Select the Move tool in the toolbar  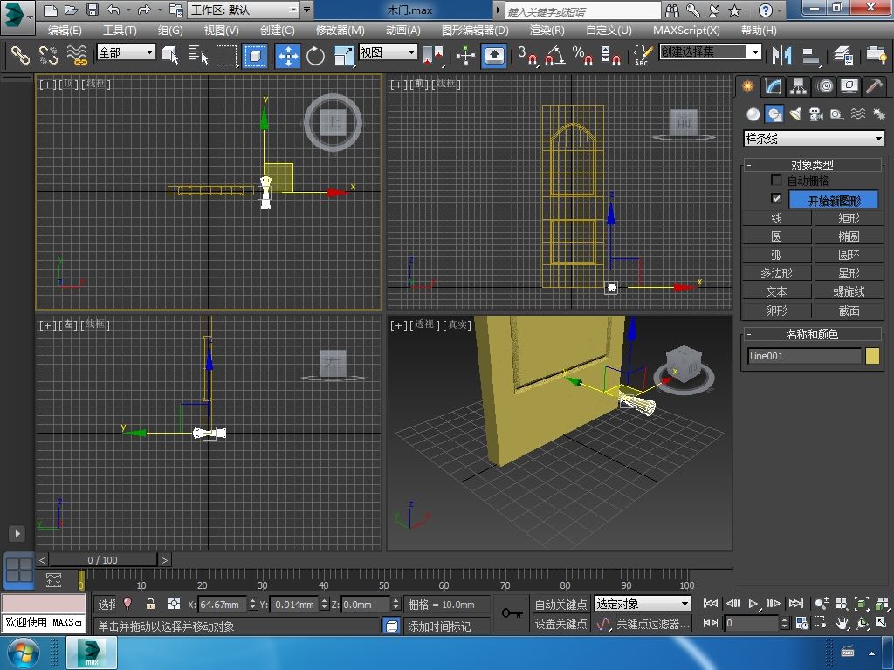click(288, 56)
